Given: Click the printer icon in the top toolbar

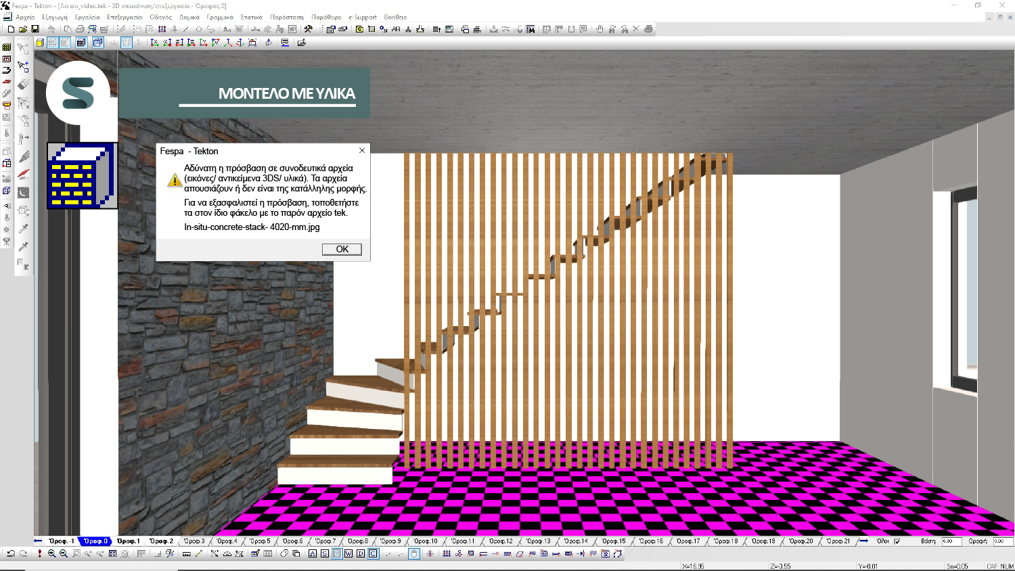Looking at the screenshot, I should 80,30.
